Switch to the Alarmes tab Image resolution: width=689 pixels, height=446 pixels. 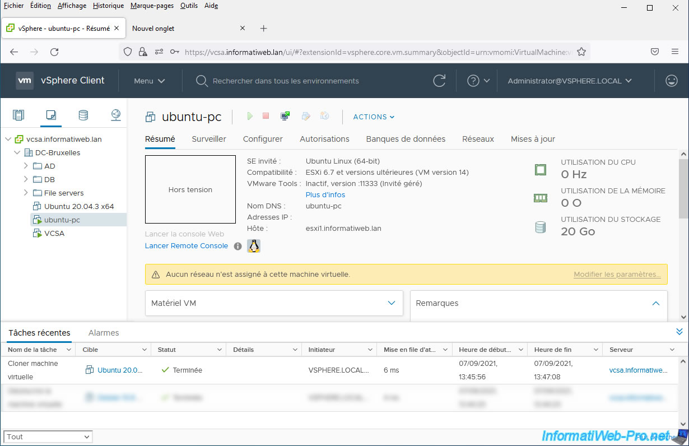coord(104,333)
